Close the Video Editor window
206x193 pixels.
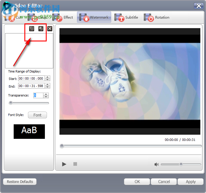click(x=199, y=6)
